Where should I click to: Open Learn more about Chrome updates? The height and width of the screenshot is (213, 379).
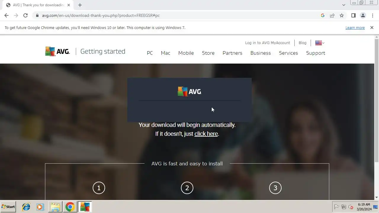pyautogui.click(x=355, y=28)
